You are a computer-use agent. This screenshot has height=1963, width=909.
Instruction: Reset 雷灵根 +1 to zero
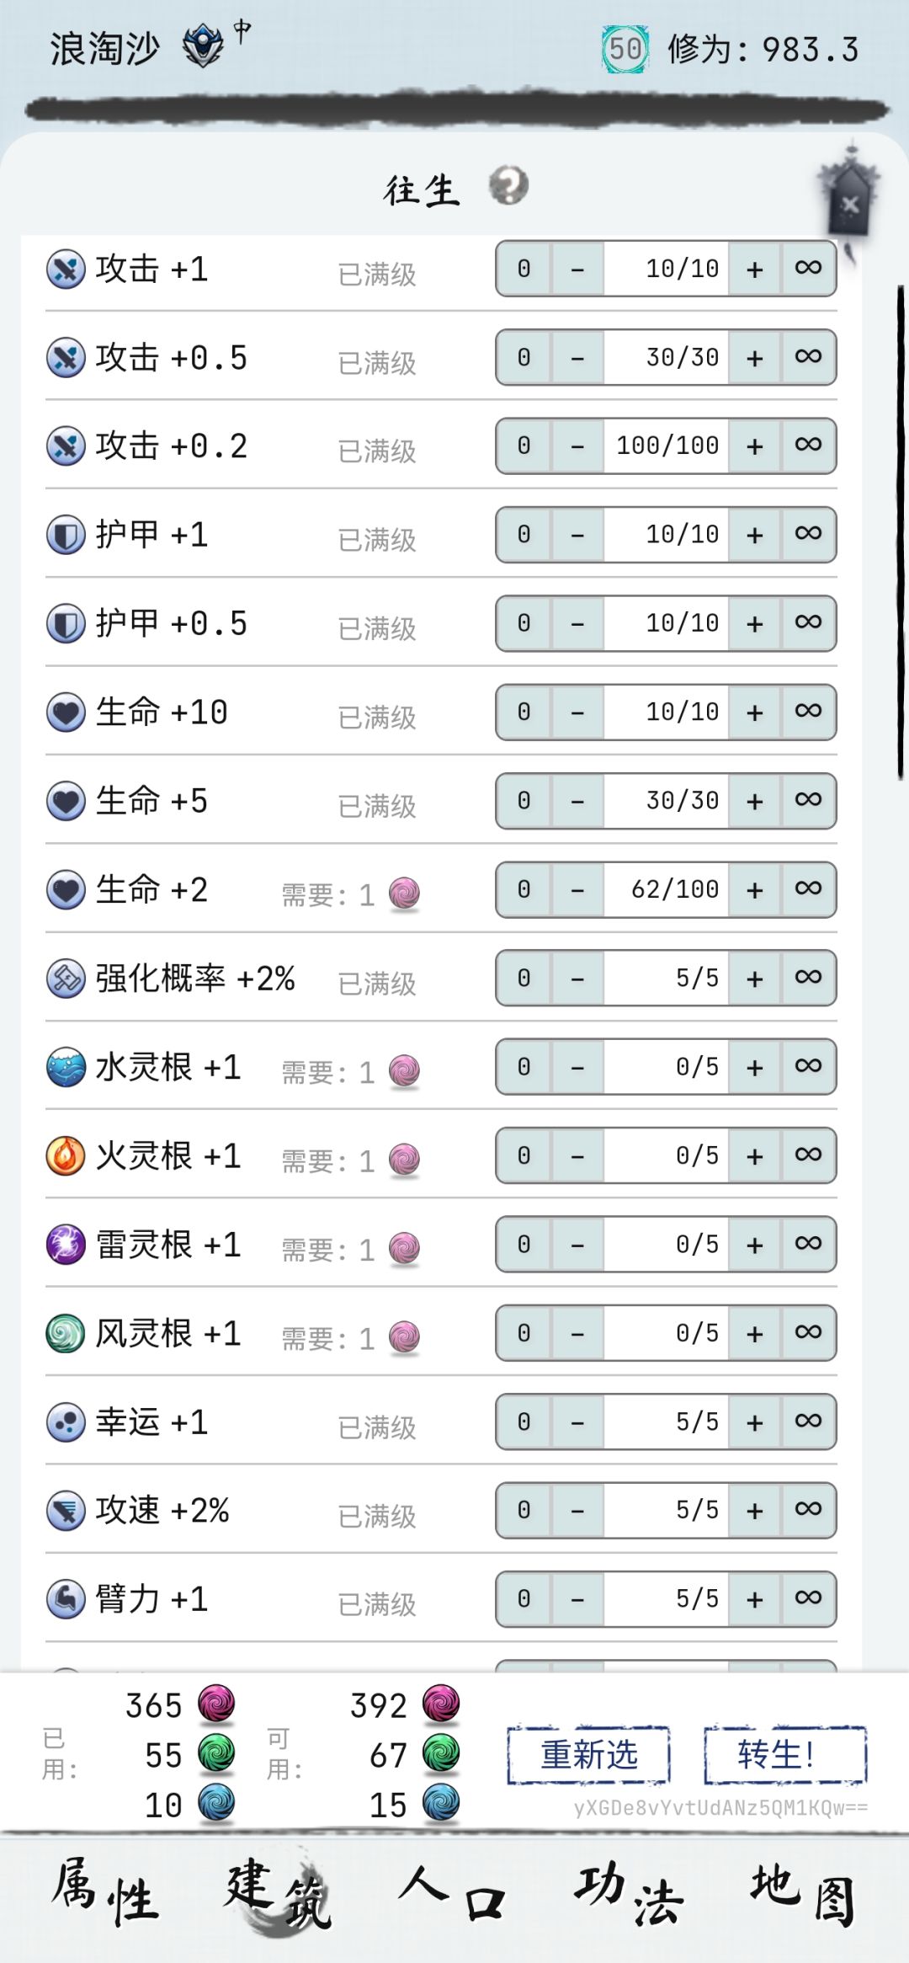tap(524, 1244)
